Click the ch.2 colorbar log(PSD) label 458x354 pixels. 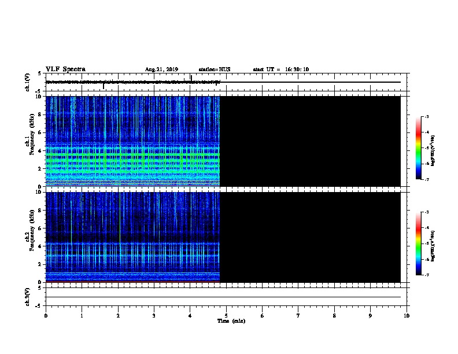[x=433, y=246]
